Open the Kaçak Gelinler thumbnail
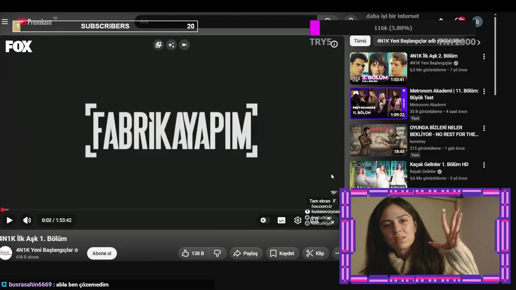The image size is (516, 290). pos(379,174)
